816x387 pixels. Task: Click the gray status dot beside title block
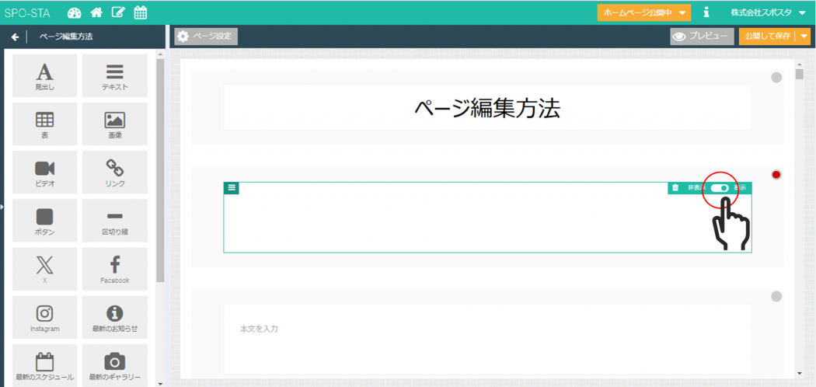pos(776,78)
